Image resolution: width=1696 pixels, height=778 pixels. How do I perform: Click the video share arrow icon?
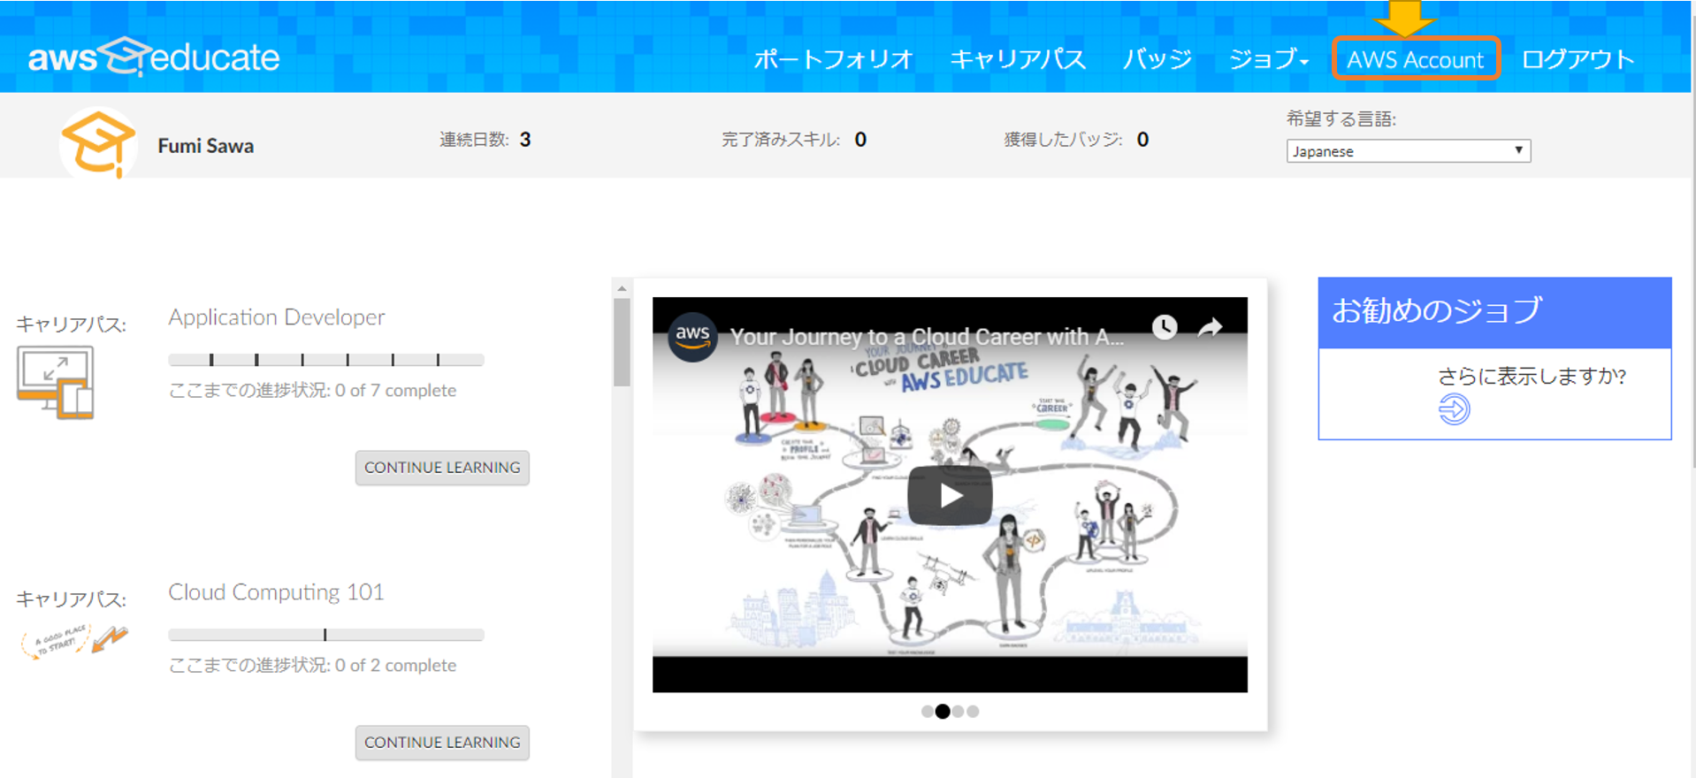pos(1210,328)
